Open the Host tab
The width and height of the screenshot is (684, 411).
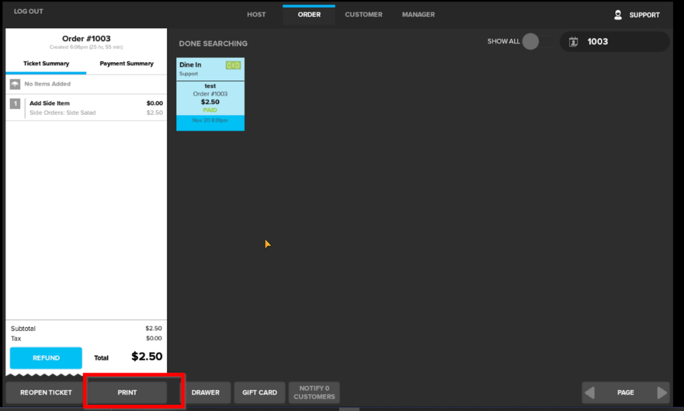256,14
